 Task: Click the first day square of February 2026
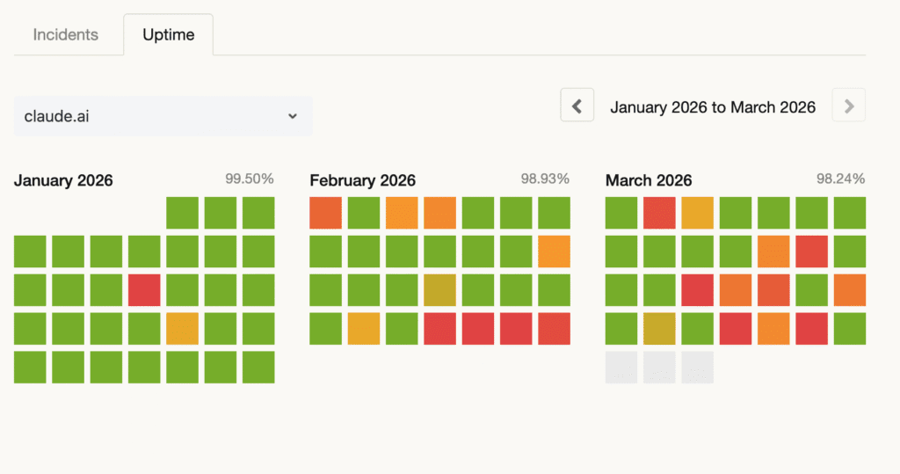(x=326, y=213)
